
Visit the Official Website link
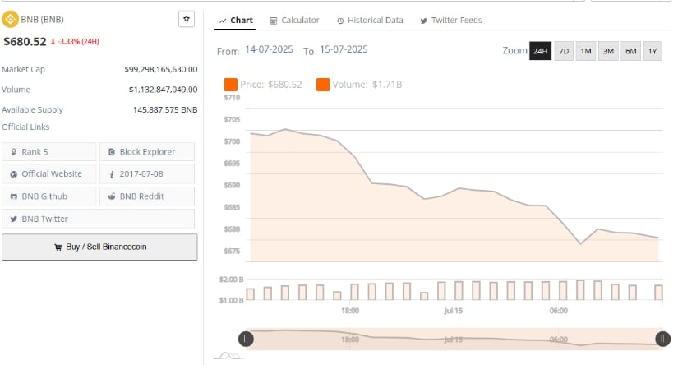coord(48,173)
